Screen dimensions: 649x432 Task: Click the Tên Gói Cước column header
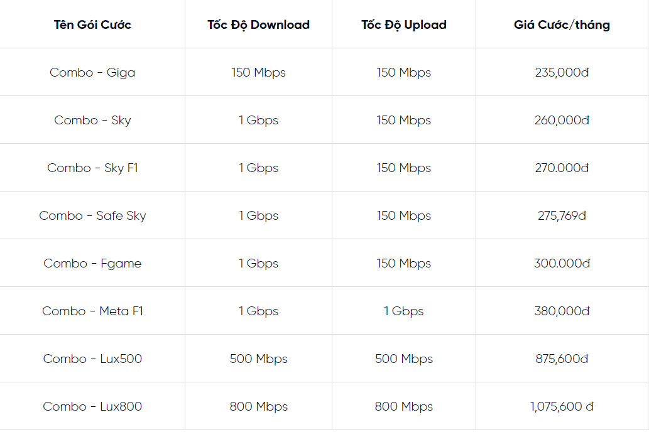92,25
